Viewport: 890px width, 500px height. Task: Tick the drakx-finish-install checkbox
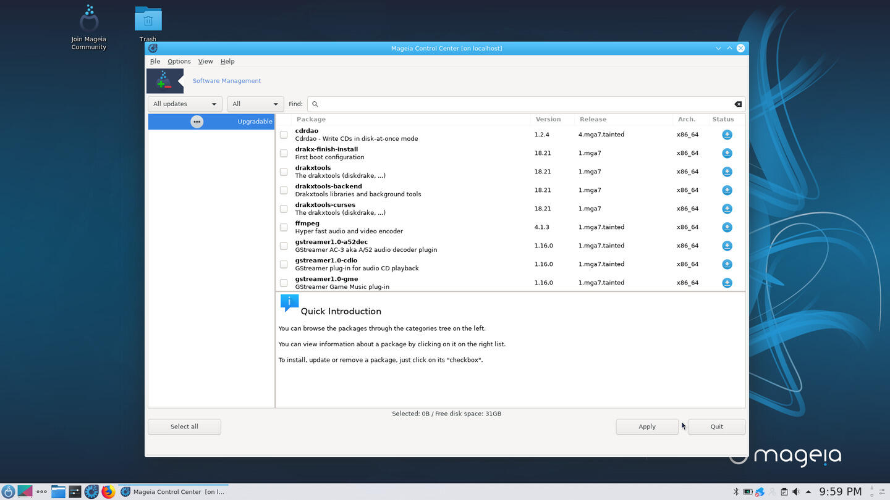point(284,153)
